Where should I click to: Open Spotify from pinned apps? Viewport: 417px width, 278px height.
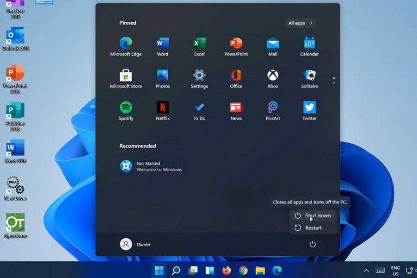coord(126,111)
